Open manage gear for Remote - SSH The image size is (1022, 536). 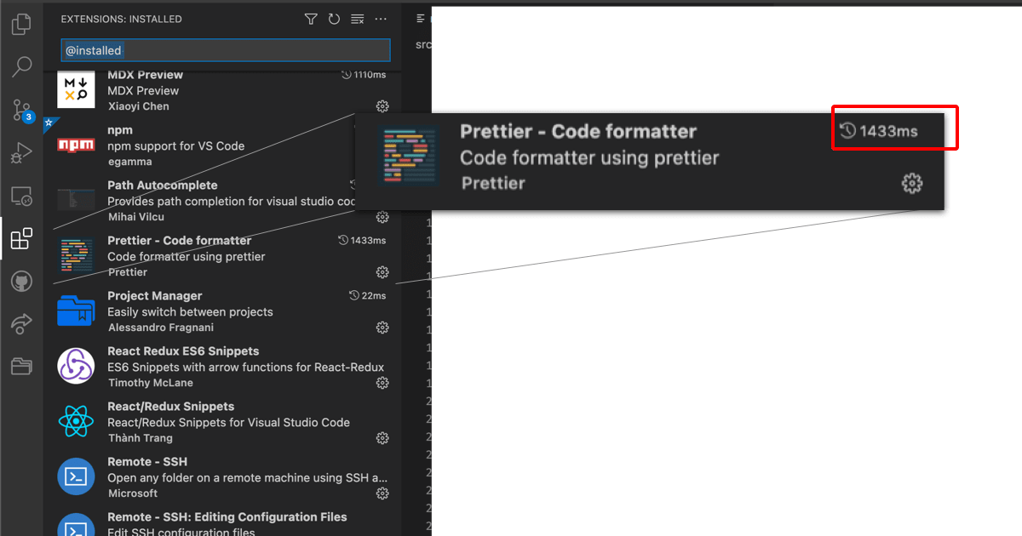(382, 493)
